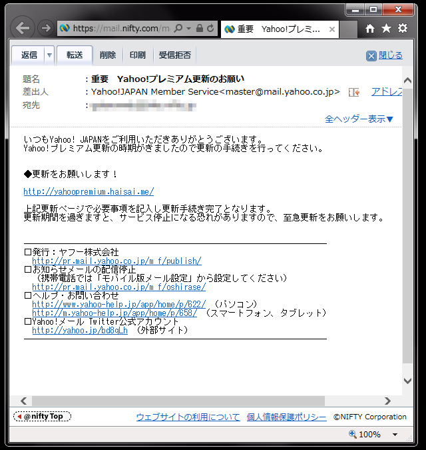Open the blank new tab button
426x450 pixels.
click(348, 29)
